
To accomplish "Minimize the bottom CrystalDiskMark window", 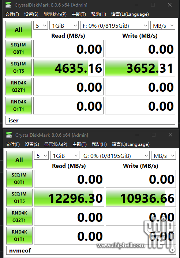I will click(x=137, y=135).
